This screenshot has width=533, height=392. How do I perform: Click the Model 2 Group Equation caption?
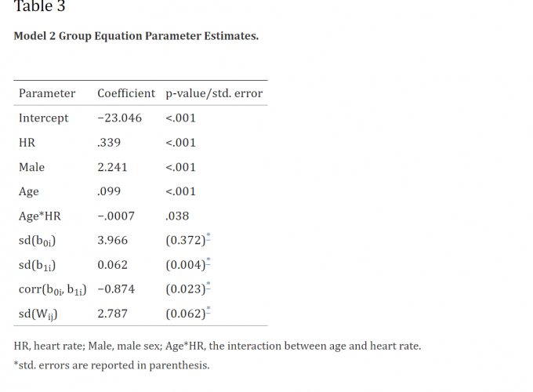pos(136,36)
